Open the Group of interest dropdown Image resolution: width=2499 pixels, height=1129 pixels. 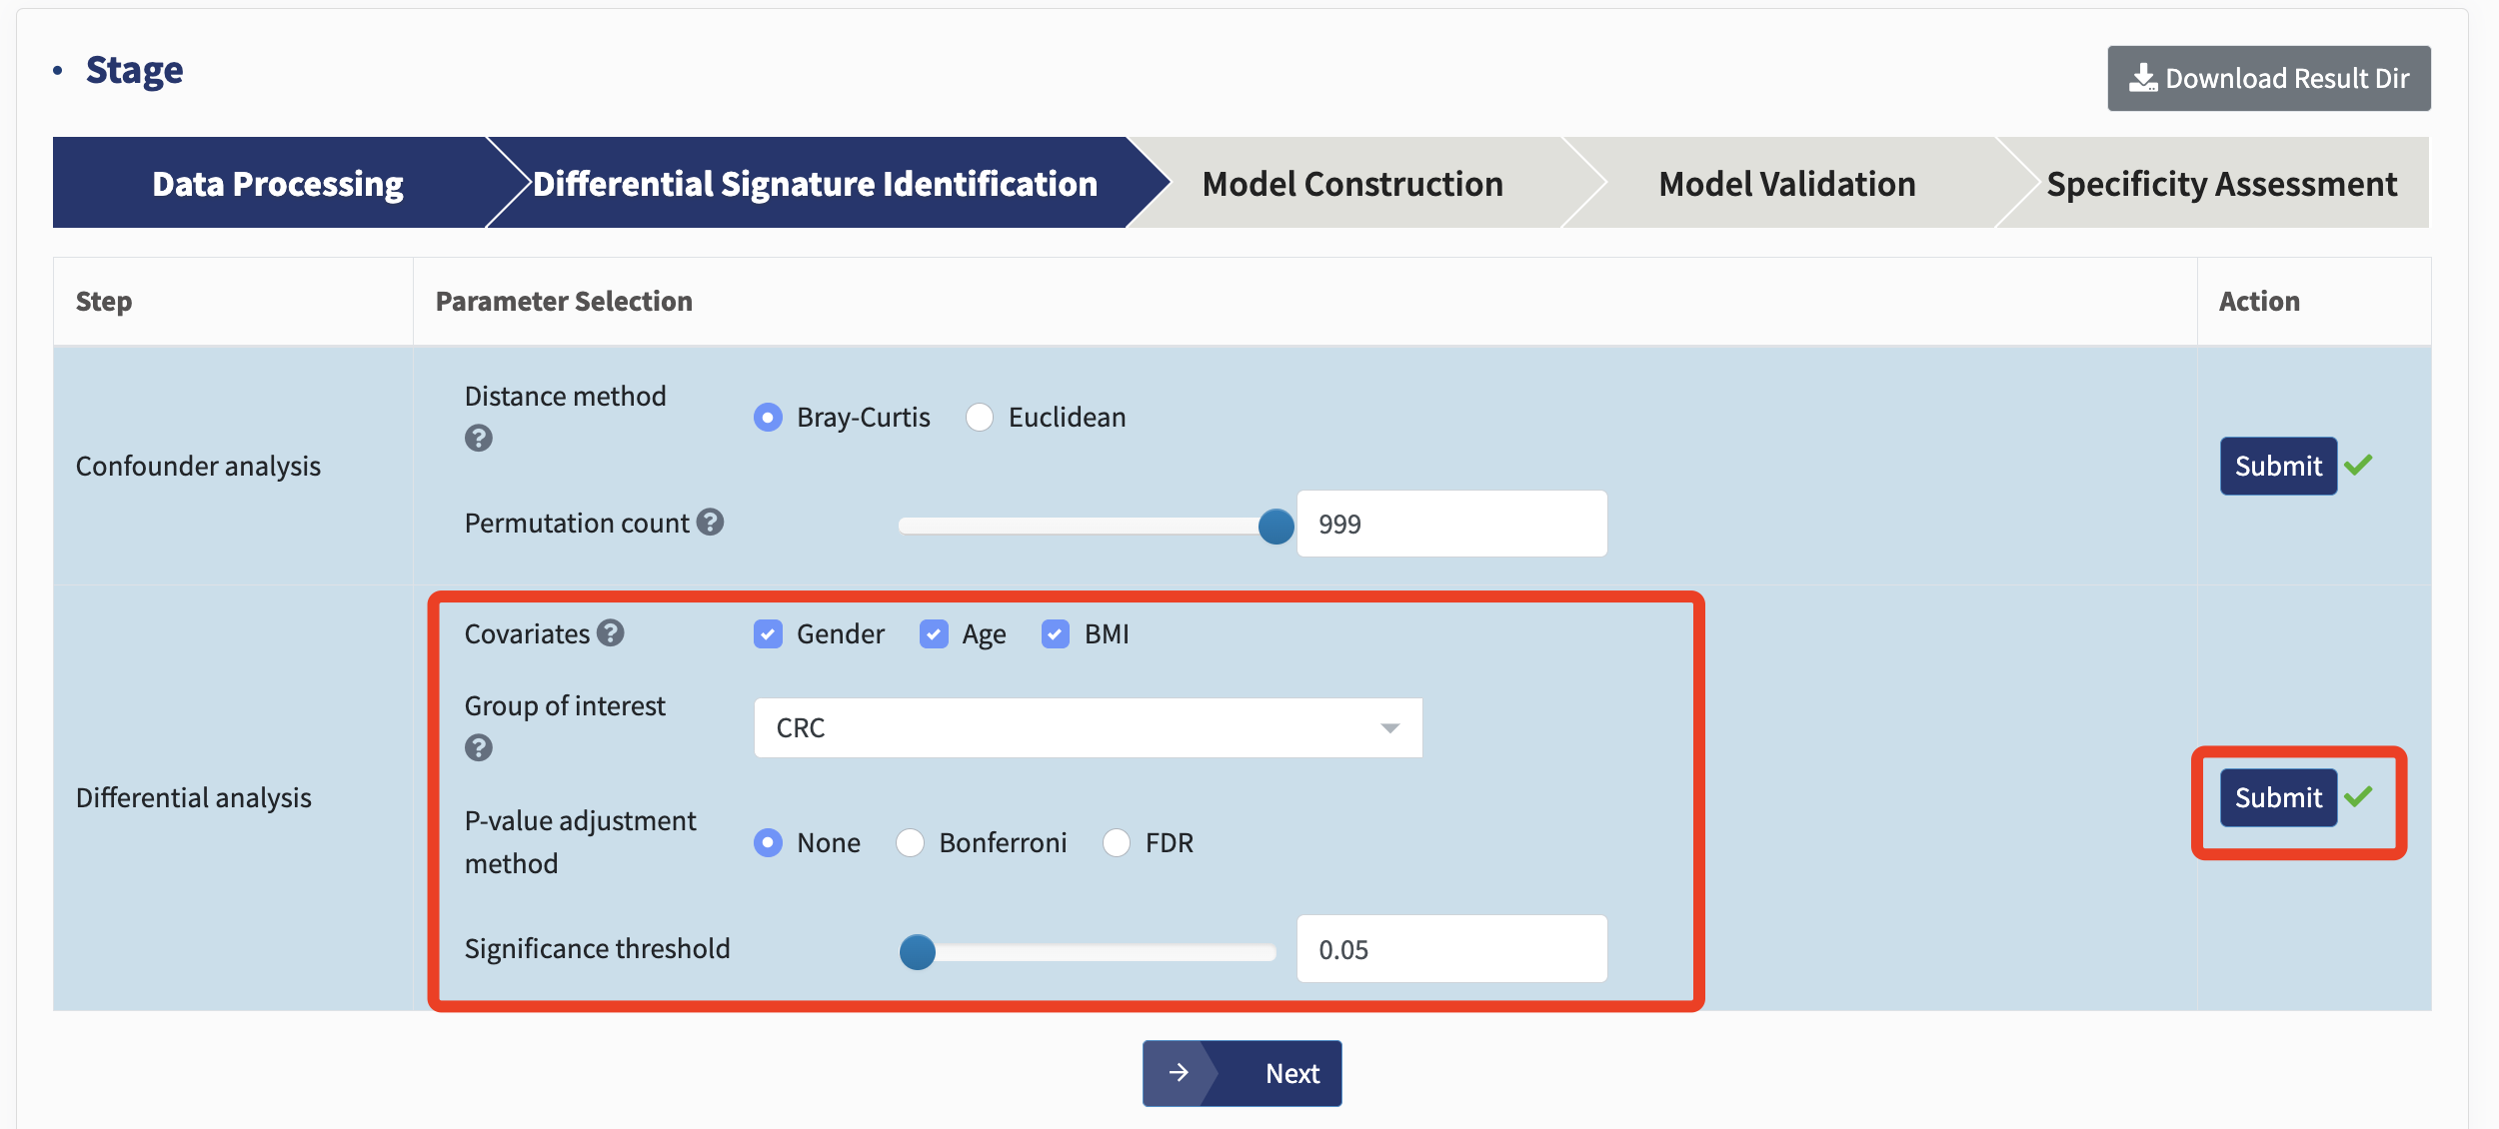point(1089,728)
